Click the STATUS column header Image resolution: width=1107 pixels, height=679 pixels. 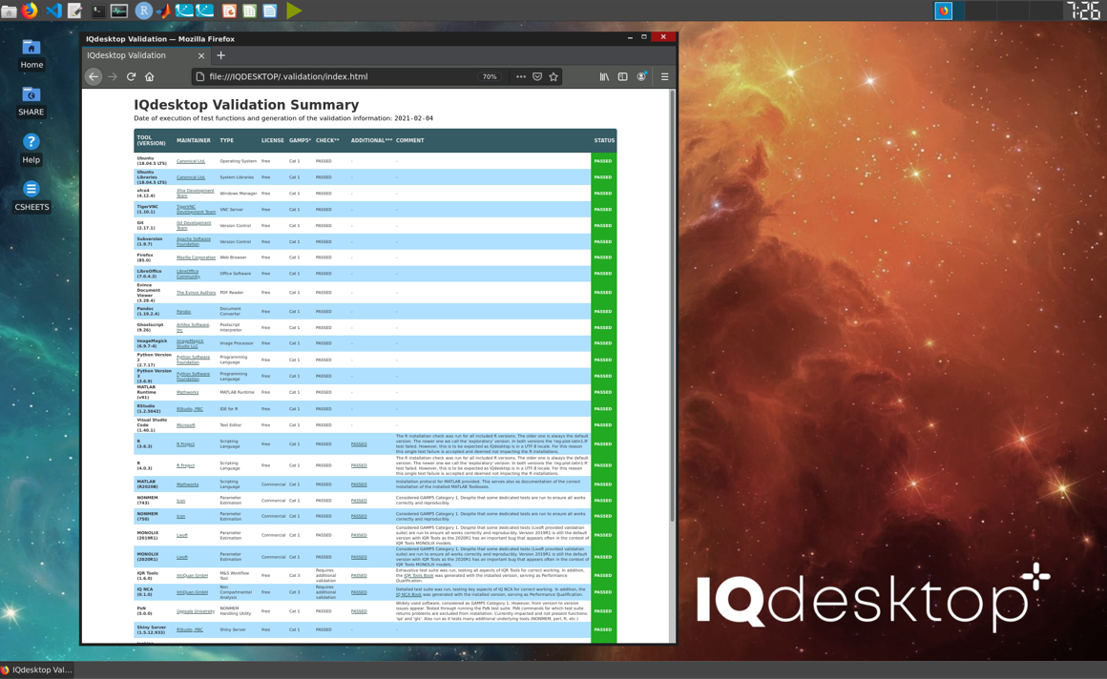[604, 140]
